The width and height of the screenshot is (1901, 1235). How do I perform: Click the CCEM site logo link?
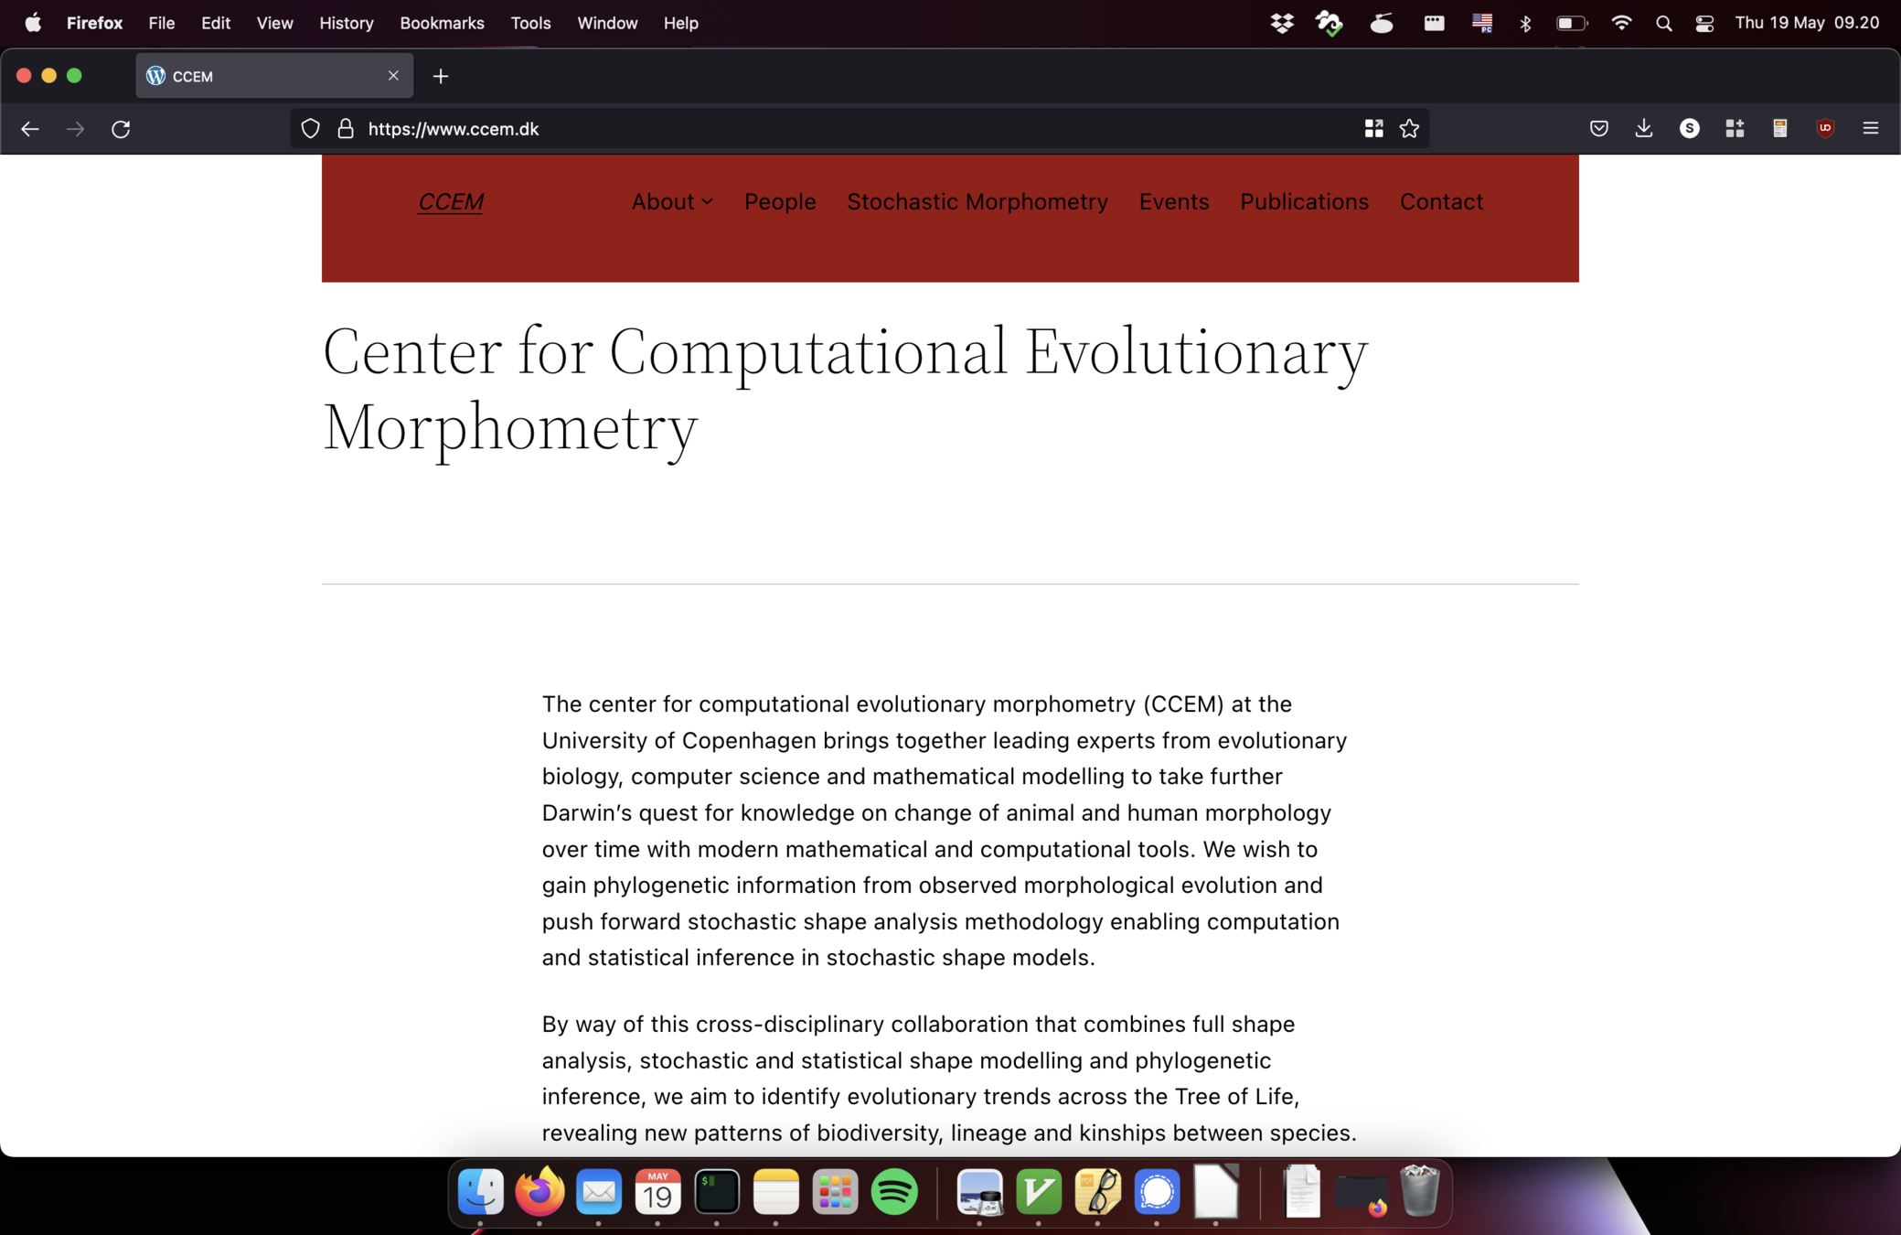pos(450,201)
